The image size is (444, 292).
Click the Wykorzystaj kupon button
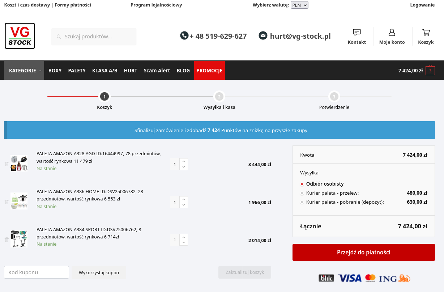pyautogui.click(x=99, y=272)
